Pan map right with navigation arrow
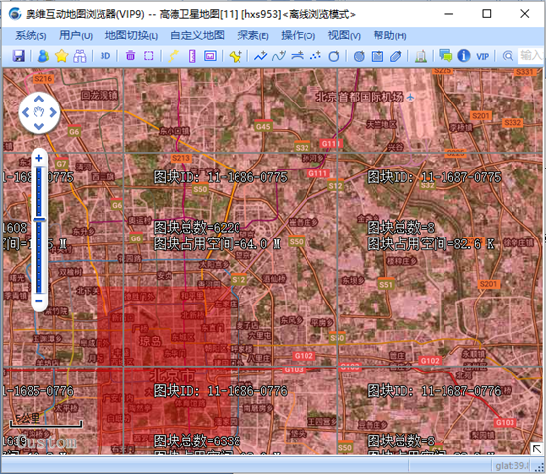The height and width of the screenshot is (474, 546). pos(53,112)
